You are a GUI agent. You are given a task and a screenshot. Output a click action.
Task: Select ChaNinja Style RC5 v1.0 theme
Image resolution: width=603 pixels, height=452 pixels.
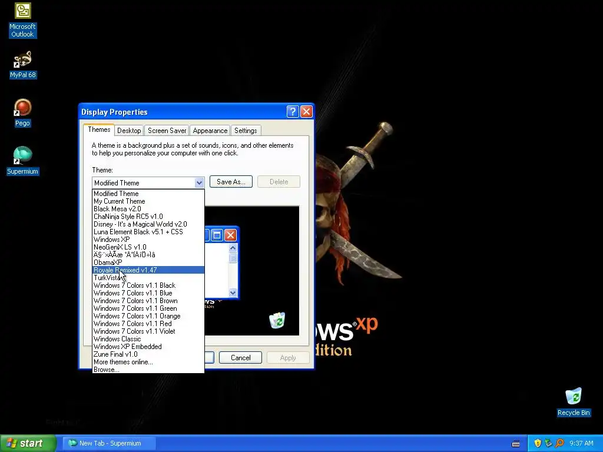tap(148, 217)
